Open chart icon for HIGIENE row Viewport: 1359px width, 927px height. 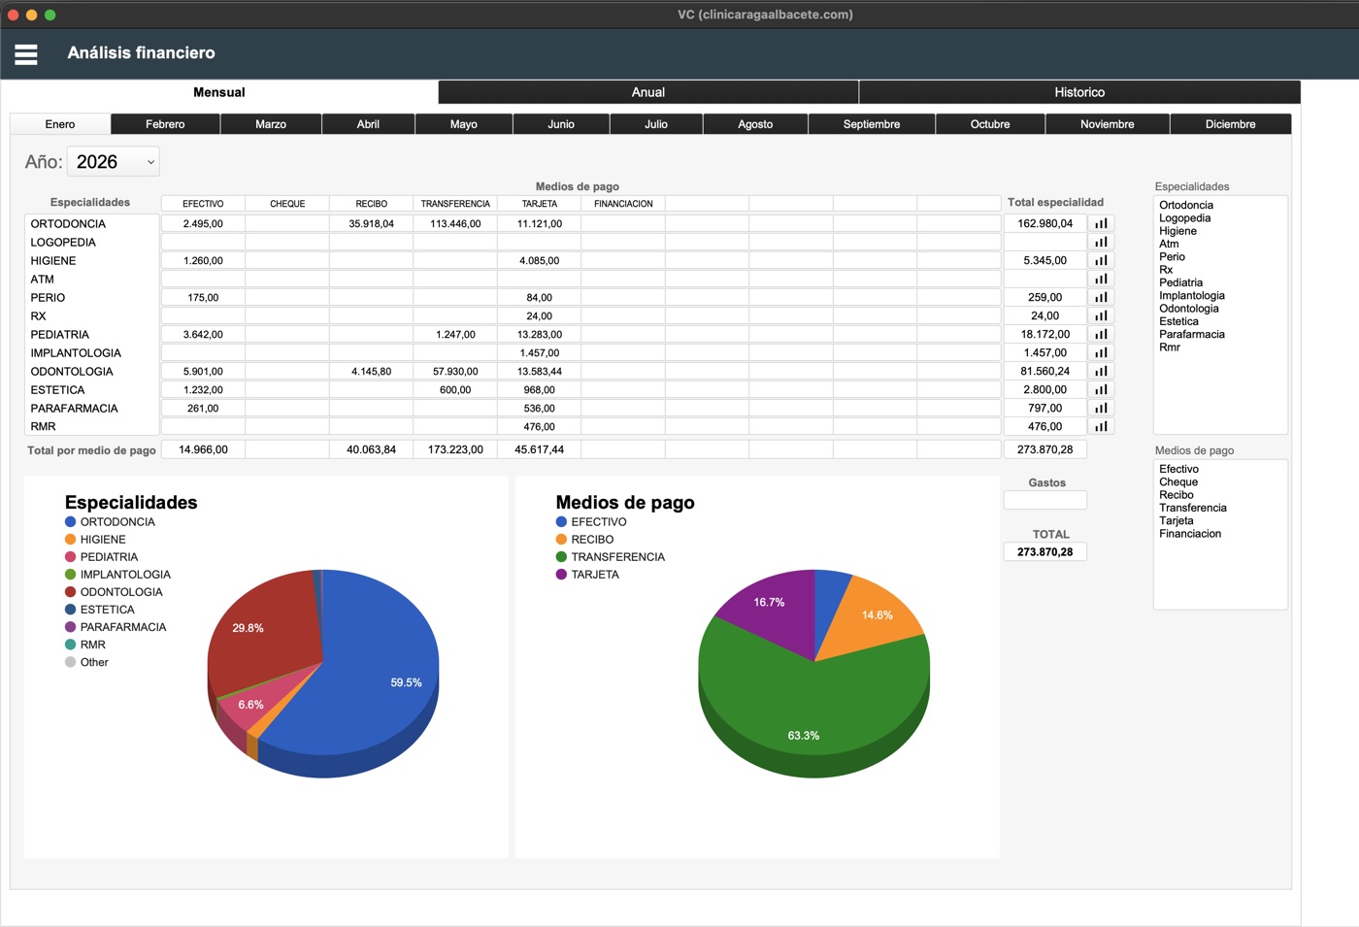point(1101,260)
